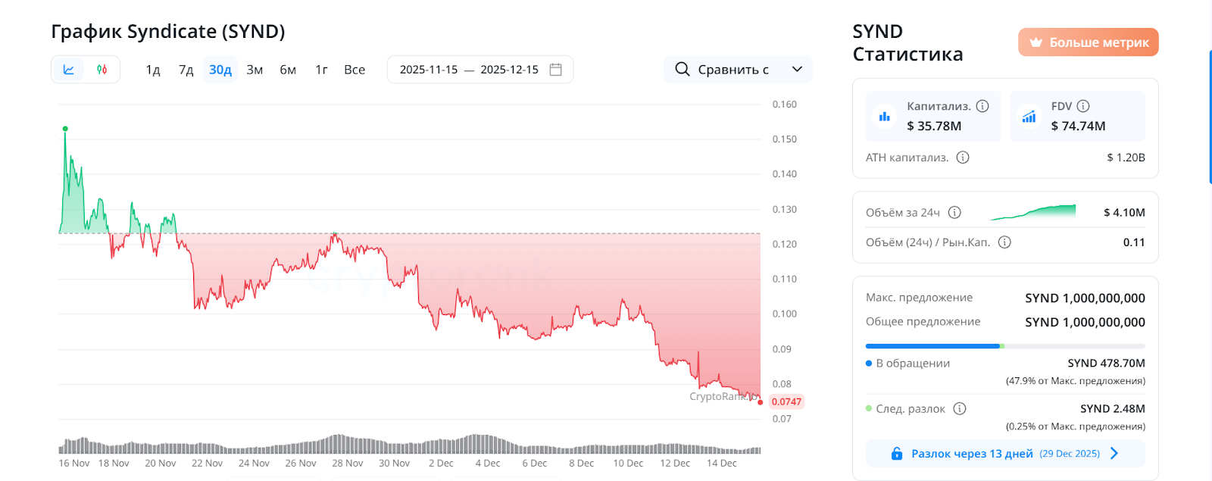Click info icon next to След. разлок
Viewport: 1212px width, 481px height.
click(x=960, y=409)
